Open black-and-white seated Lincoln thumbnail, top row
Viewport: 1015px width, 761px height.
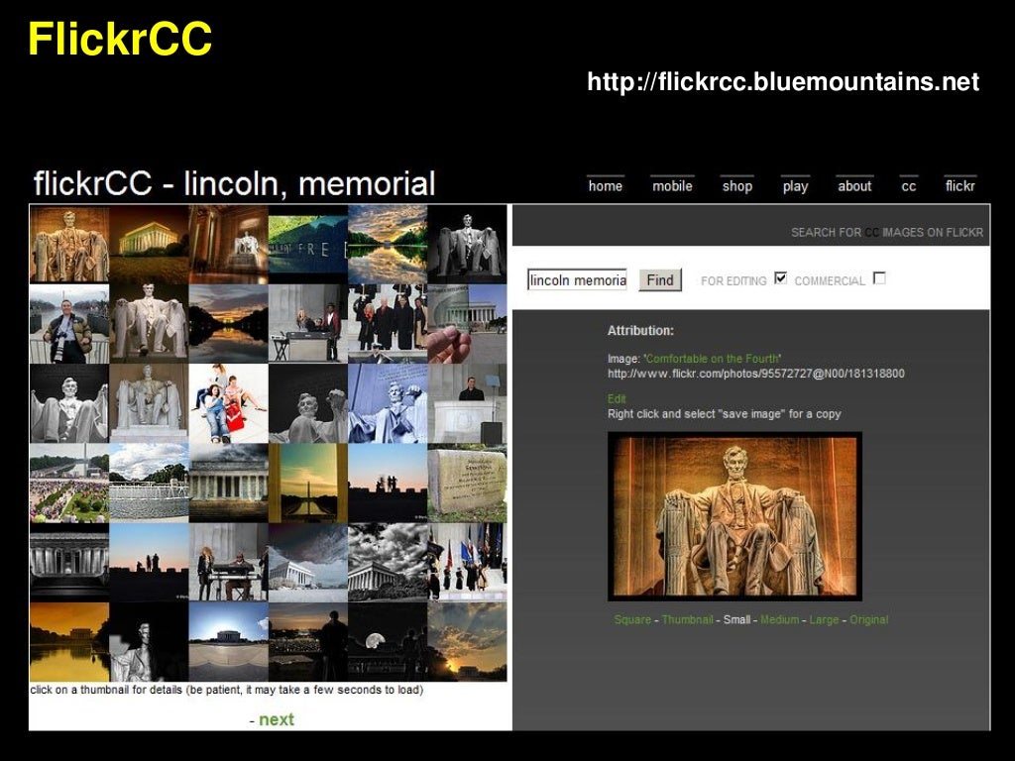point(468,245)
